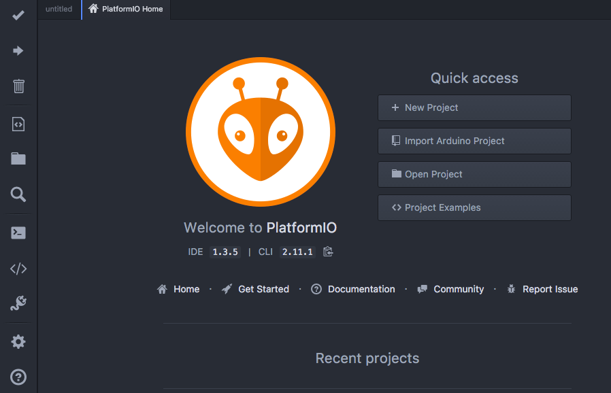Open the Get Started link
Image resolution: width=611 pixels, height=393 pixels.
[256, 289]
